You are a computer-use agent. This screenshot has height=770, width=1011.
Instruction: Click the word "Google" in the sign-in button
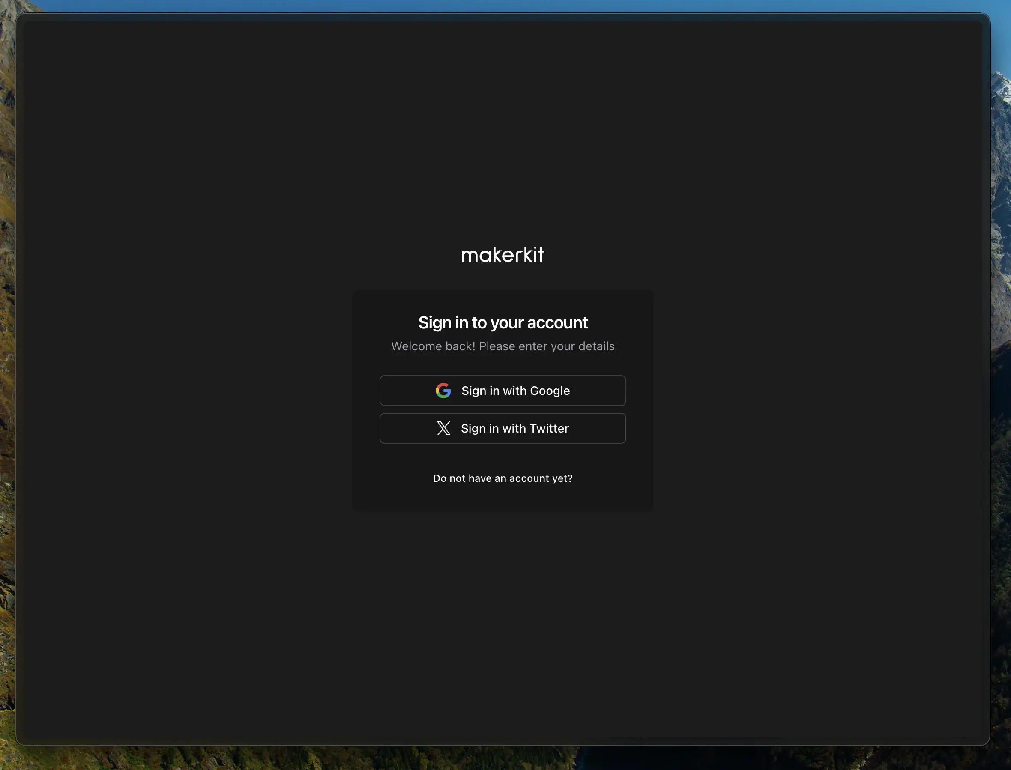pyautogui.click(x=550, y=391)
